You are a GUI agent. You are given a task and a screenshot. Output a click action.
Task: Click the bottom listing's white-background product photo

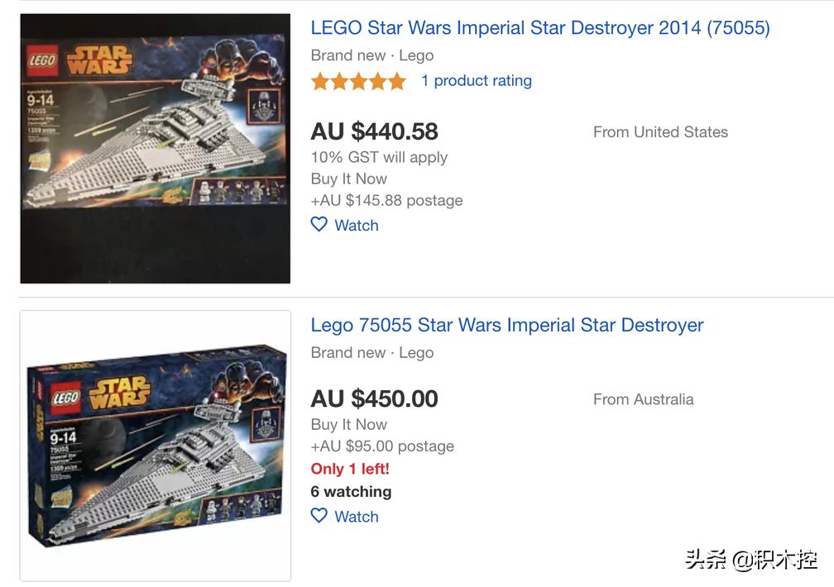[156, 445]
